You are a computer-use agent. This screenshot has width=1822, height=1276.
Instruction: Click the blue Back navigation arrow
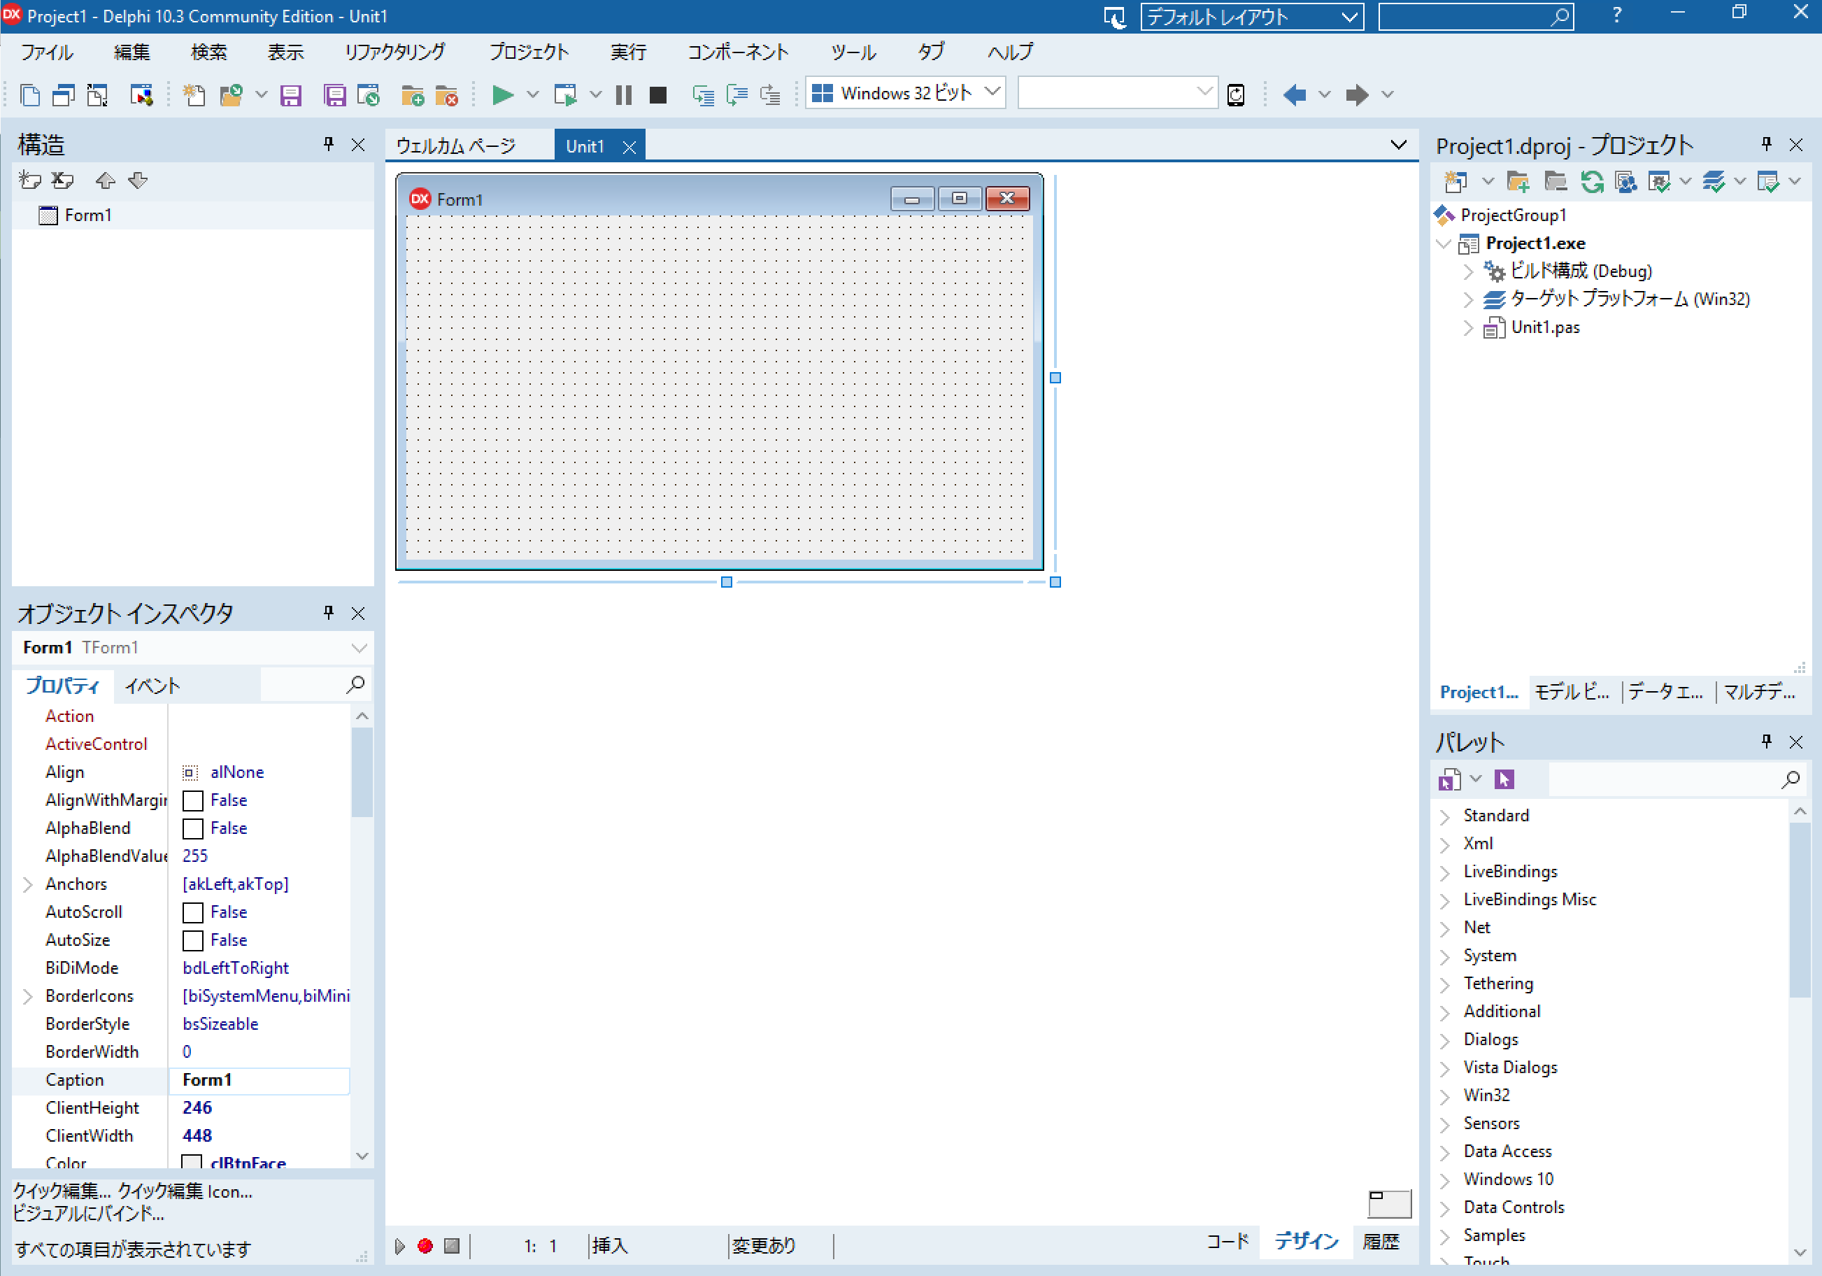(x=1295, y=95)
